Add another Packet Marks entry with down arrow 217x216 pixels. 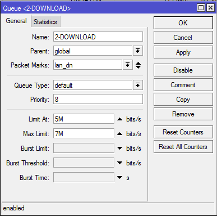pyautogui.click(x=138, y=67)
